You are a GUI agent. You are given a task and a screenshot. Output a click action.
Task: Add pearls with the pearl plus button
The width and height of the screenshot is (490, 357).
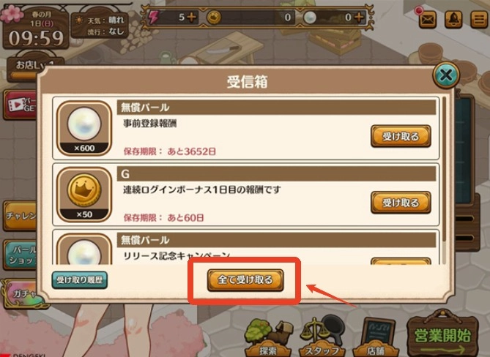point(359,17)
